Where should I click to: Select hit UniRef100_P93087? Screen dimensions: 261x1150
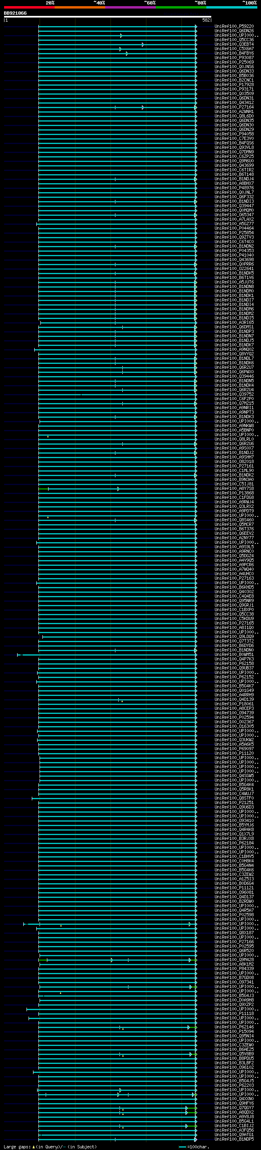click(x=234, y=58)
